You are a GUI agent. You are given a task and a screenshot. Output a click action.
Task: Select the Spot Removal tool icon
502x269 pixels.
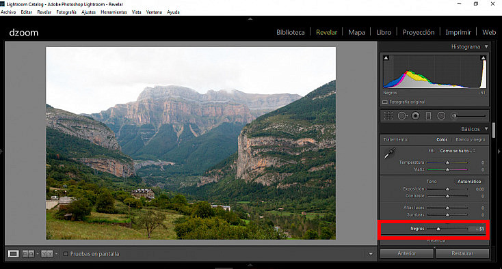click(402, 115)
